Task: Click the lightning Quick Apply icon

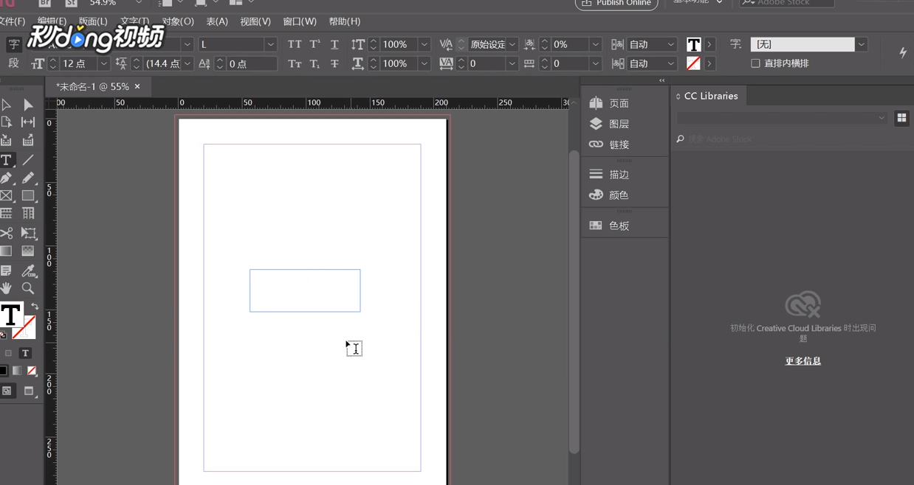Action: [903, 52]
